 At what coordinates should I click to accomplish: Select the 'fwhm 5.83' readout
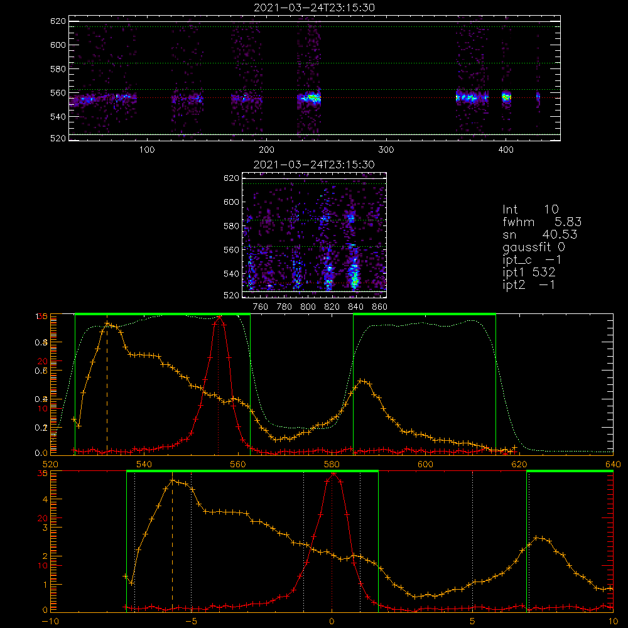click(x=542, y=222)
